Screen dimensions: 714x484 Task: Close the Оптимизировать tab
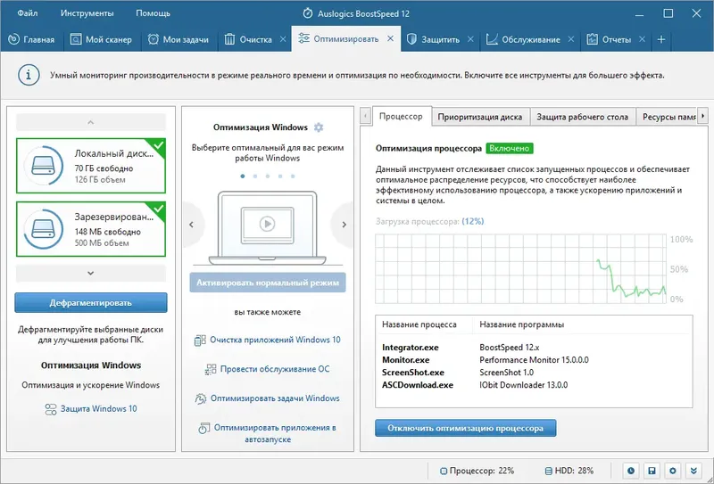(x=390, y=39)
